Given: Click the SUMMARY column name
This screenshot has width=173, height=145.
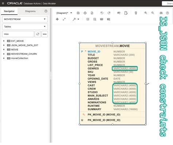Looking at the screenshot, I should (x=95, y=109).
